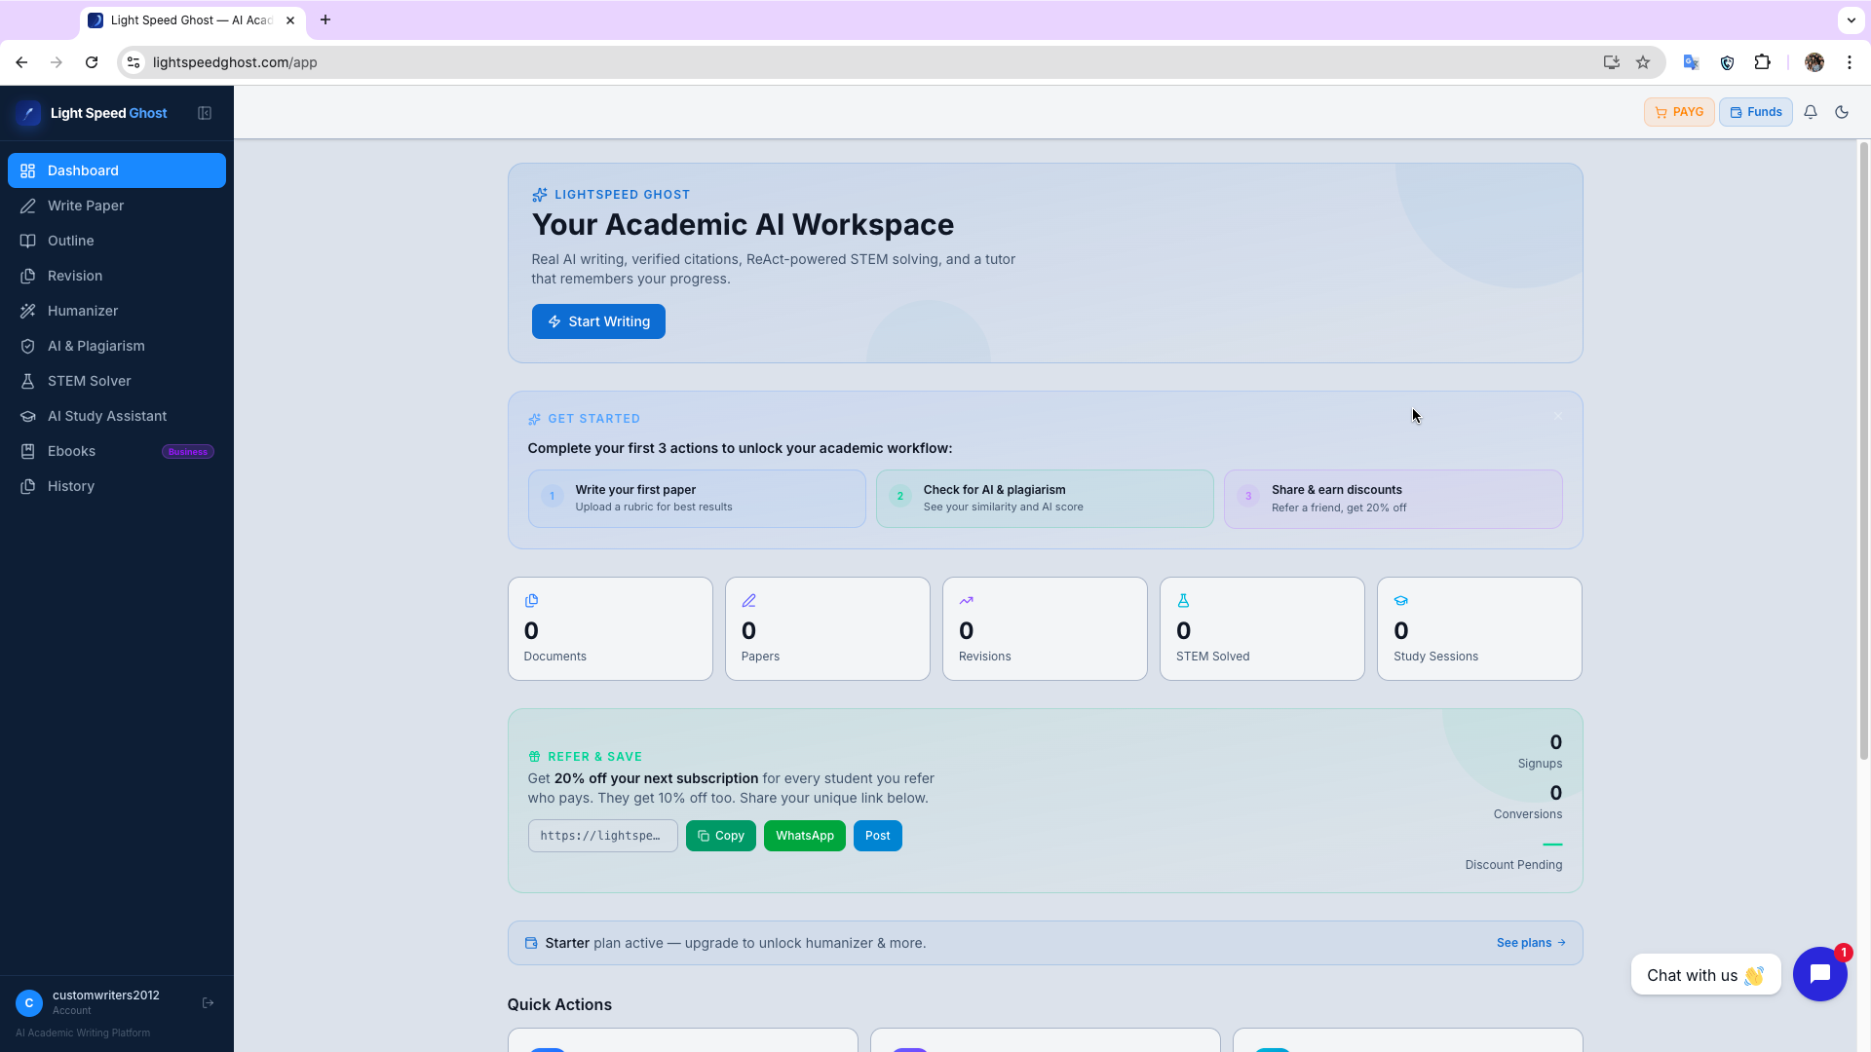
Task: Click the browser back arrow
Action: tap(21, 62)
